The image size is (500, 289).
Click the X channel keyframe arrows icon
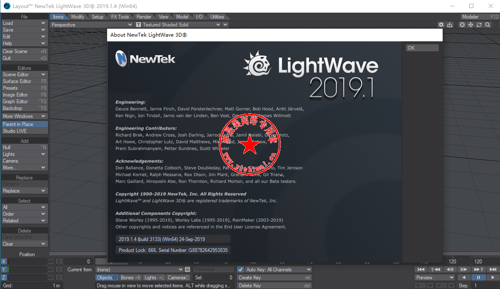tap(51, 262)
